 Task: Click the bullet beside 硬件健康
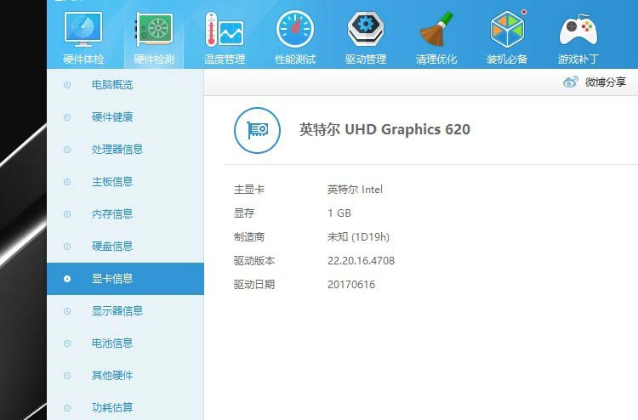(67, 117)
